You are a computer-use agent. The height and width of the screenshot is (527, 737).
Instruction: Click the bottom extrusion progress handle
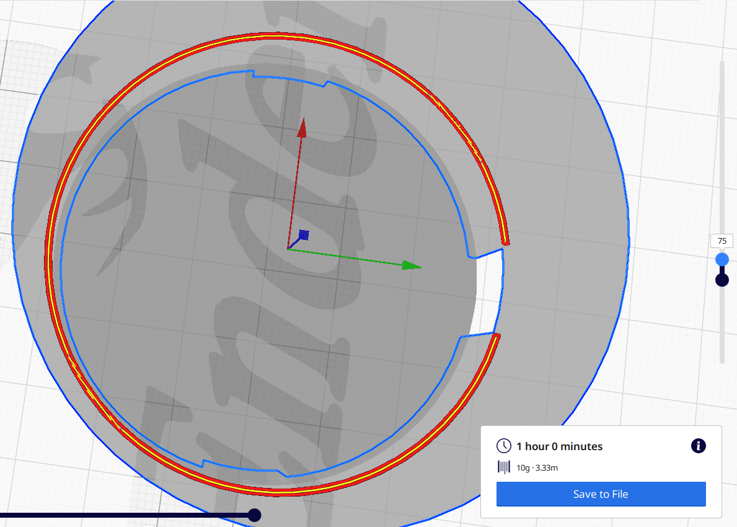[255, 515]
